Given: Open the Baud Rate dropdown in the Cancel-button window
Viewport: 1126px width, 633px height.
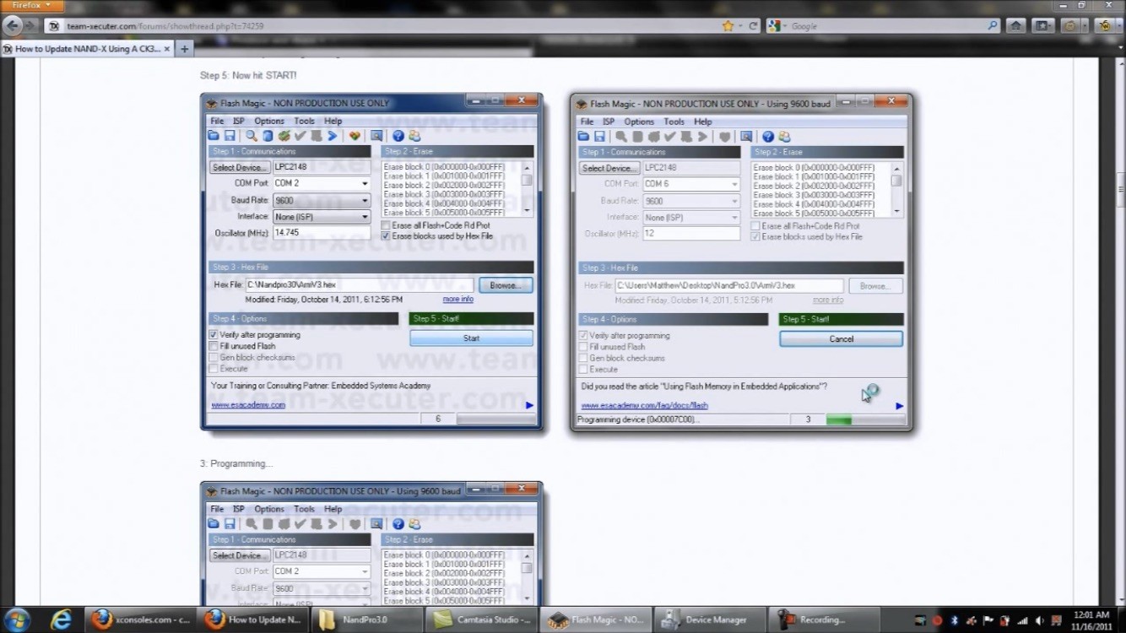Looking at the screenshot, I should pyautogui.click(x=691, y=201).
